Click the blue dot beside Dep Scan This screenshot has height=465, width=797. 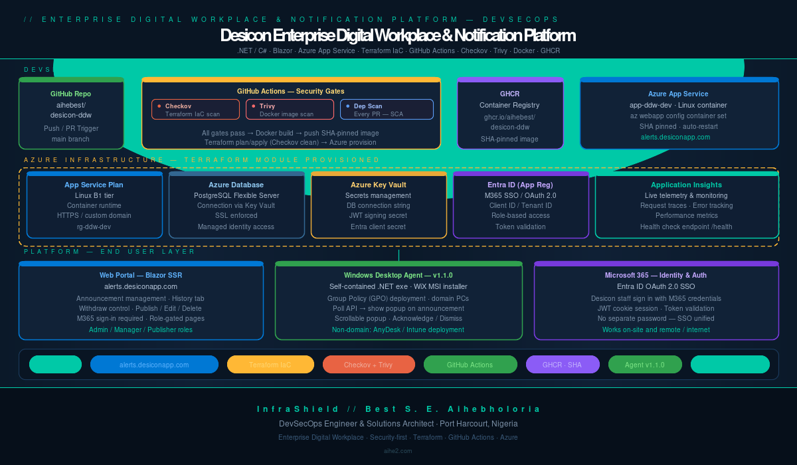point(348,106)
